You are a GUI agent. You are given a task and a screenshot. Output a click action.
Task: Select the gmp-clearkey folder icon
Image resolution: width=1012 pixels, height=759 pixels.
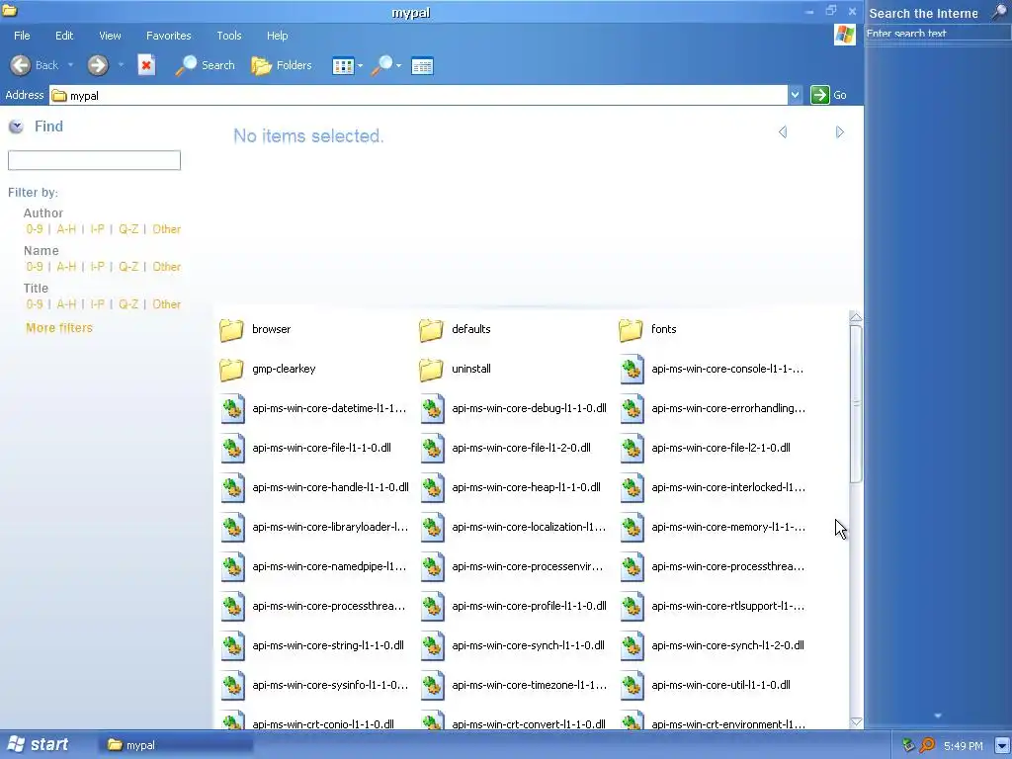(x=231, y=370)
